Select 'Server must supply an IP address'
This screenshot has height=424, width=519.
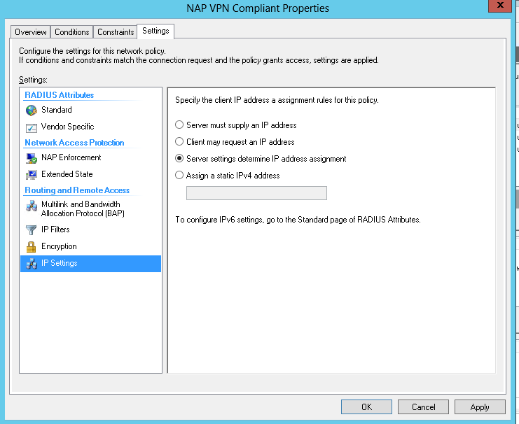[x=179, y=125]
